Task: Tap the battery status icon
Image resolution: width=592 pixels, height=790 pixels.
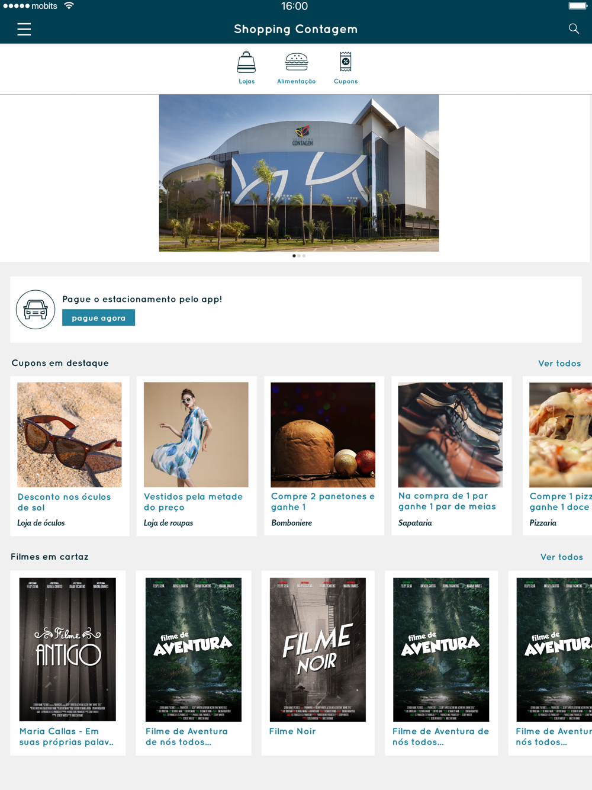Action: point(577,6)
